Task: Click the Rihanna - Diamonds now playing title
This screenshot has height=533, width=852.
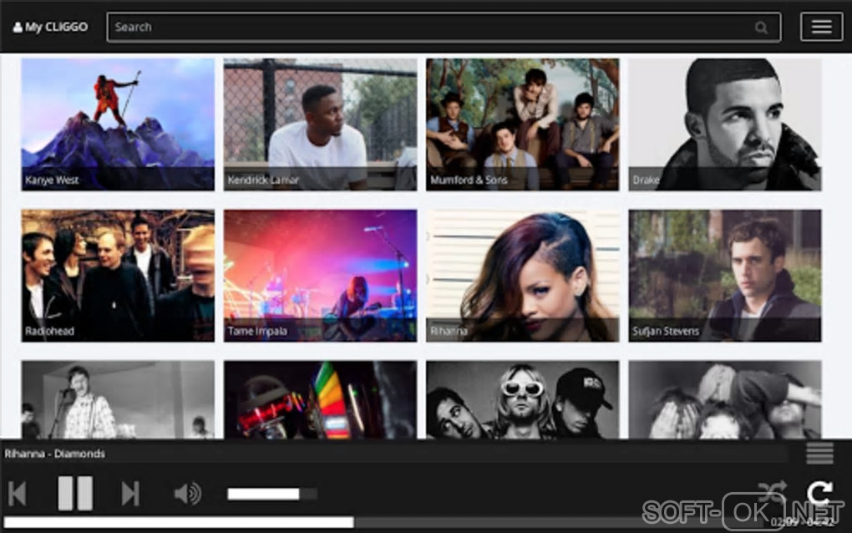Action: (x=55, y=454)
